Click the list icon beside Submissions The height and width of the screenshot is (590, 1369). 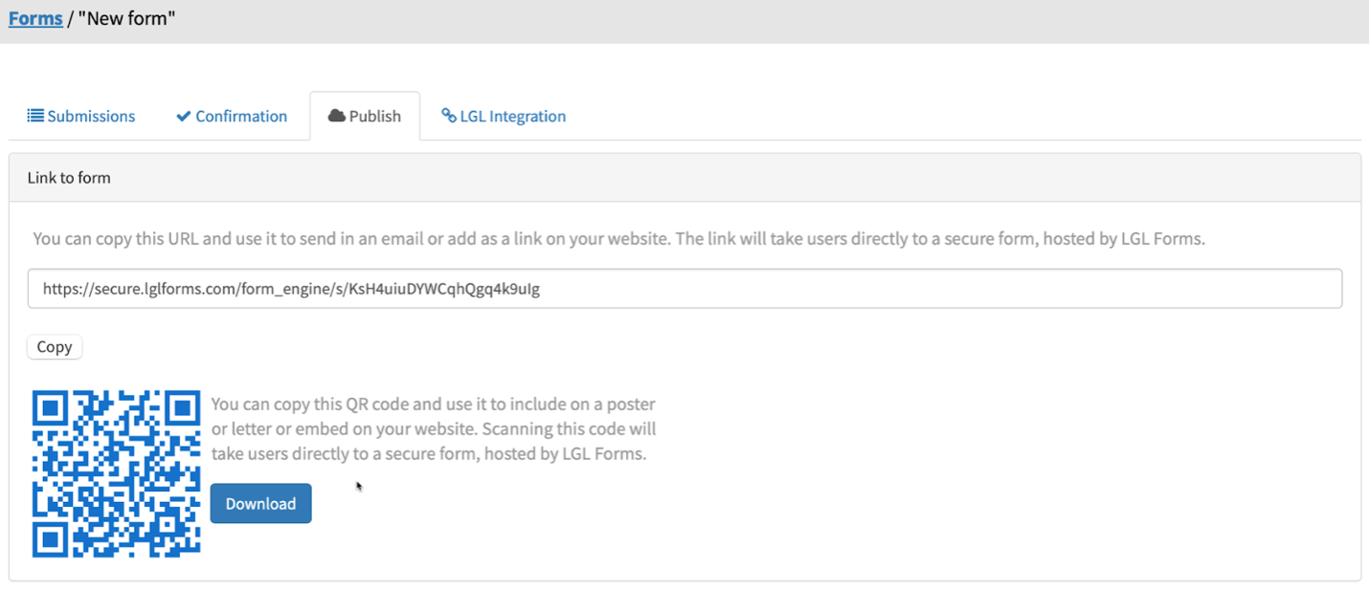(x=35, y=116)
